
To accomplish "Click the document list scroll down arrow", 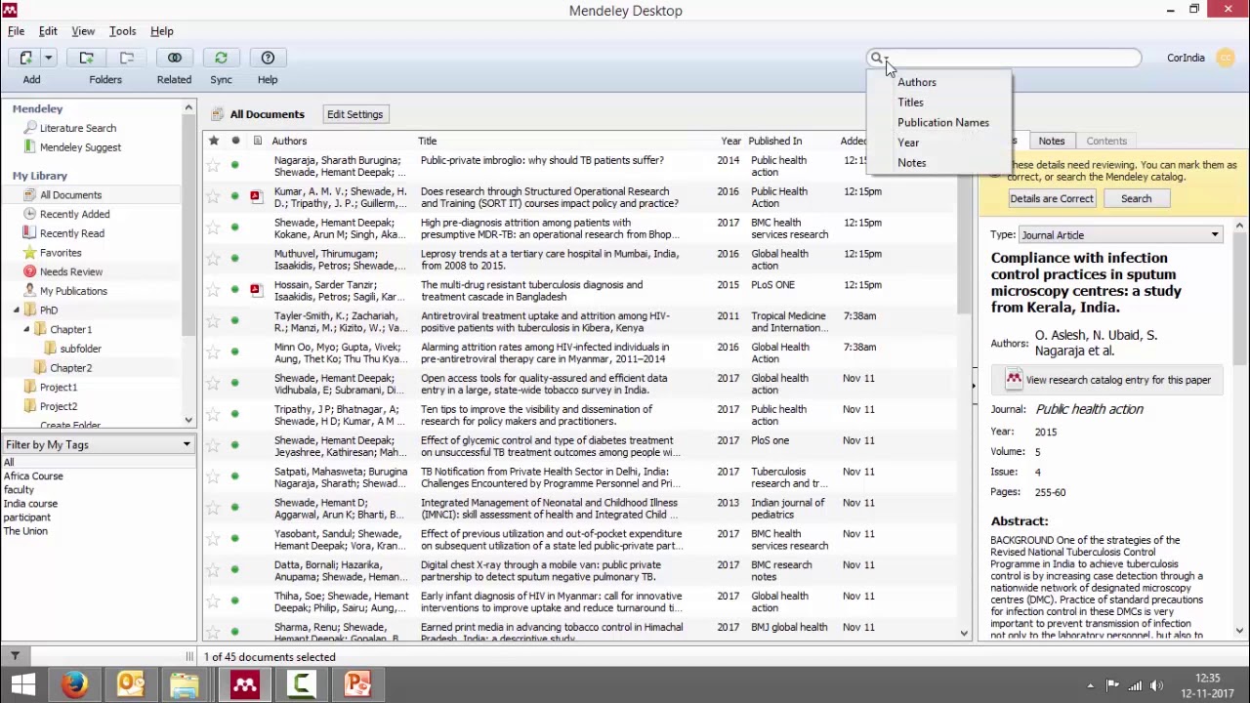I will click(964, 634).
